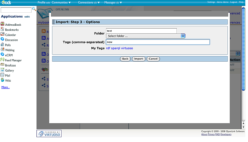Viewport: 248px width, 142px height.
Task: Open the Messages menu
Action: pyautogui.click(x=113, y=2)
